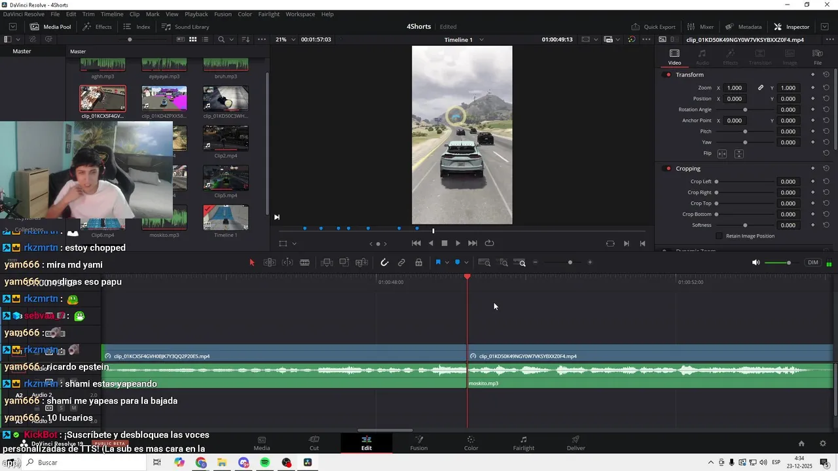Viewport: 838px width, 471px height.
Task: Select clip_01KCXSF4GV thumbnail in media pool
Action: coord(103,99)
